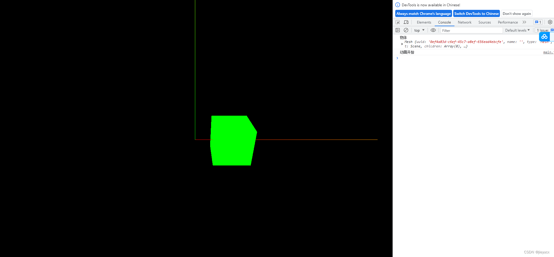
Task: Click the DevTools is now available in Chinese text
Action: pos(431,5)
